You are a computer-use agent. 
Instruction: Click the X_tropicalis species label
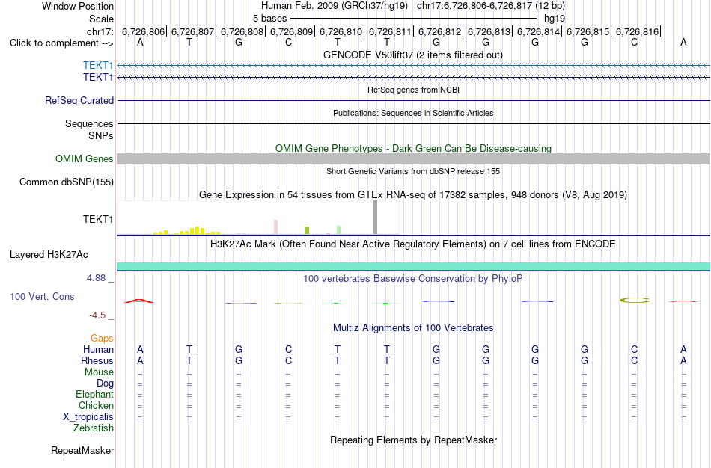coord(88,417)
